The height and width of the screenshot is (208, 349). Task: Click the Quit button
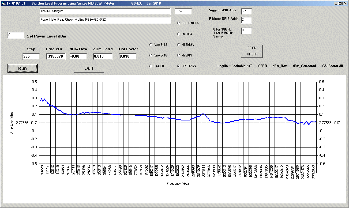pyautogui.click(x=89, y=68)
